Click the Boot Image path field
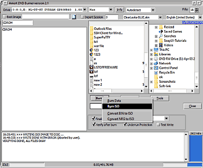 46,17
